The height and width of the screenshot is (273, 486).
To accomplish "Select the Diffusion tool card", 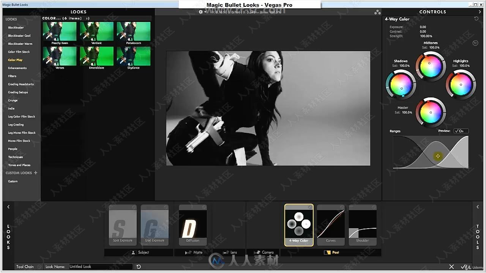I will [193, 225].
